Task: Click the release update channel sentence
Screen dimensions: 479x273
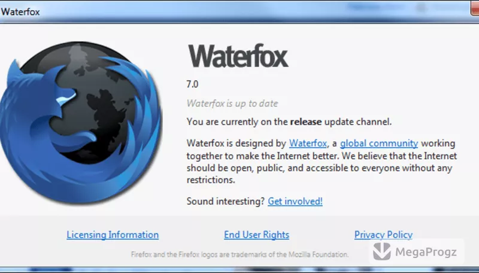Action: (289, 122)
